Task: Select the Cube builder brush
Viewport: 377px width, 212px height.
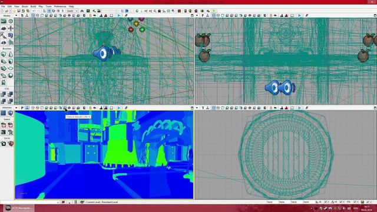Action: [x=4, y=54]
